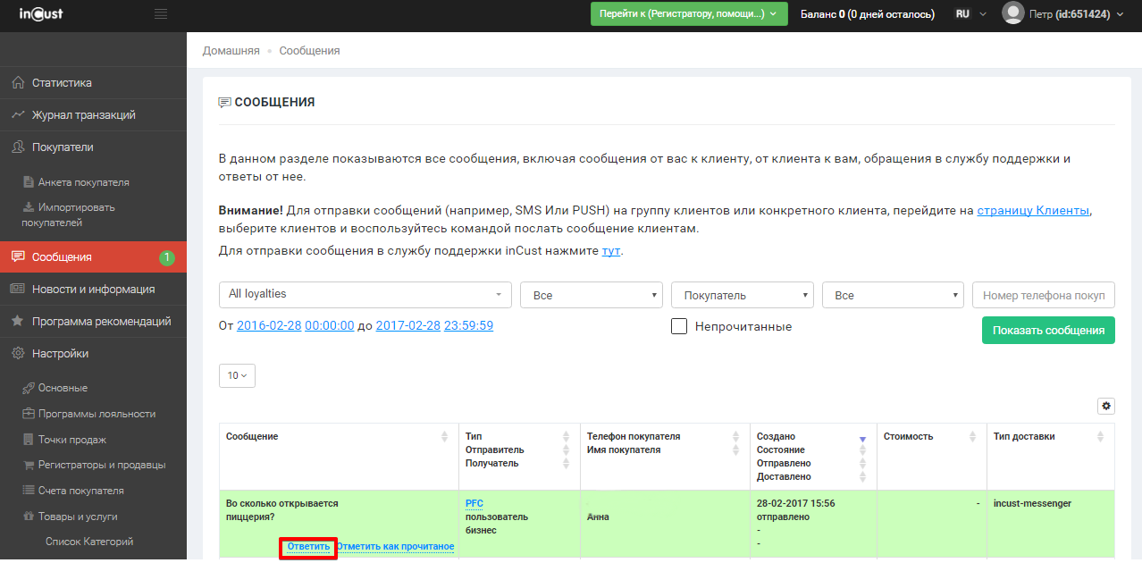This screenshot has height=563, width=1142.
Task: Click the phone number search field
Action: 1043,295
